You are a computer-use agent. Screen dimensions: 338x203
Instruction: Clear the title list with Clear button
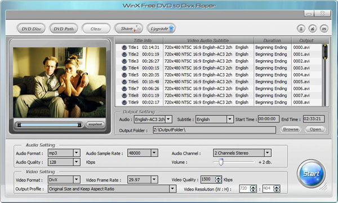[x=96, y=29]
